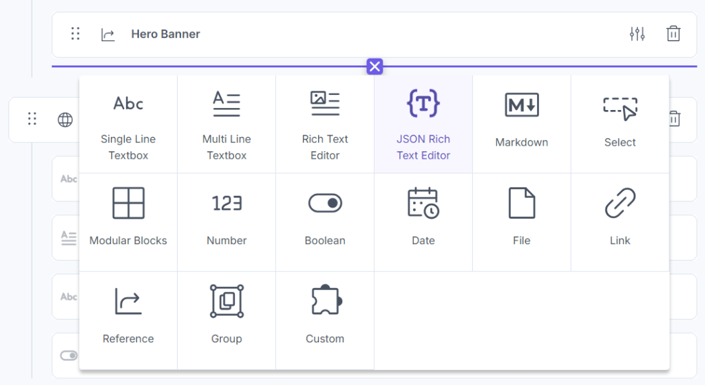The width and height of the screenshot is (705, 385).
Task: Select the Custom field type
Action: [x=325, y=320]
